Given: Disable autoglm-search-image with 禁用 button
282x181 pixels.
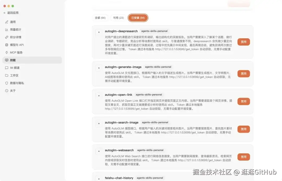Looking at the screenshot, I should click(244, 129).
